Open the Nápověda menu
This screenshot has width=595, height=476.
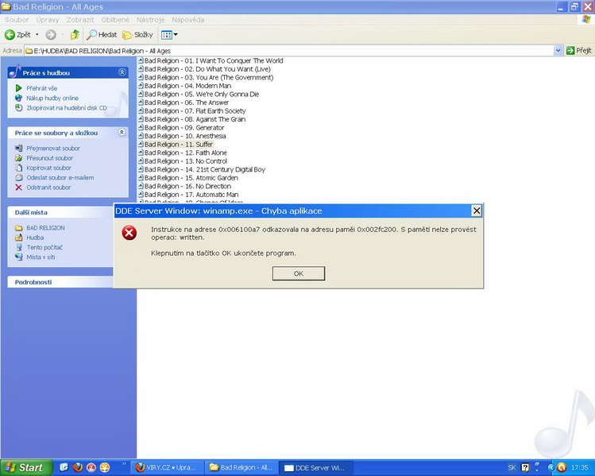[187, 20]
